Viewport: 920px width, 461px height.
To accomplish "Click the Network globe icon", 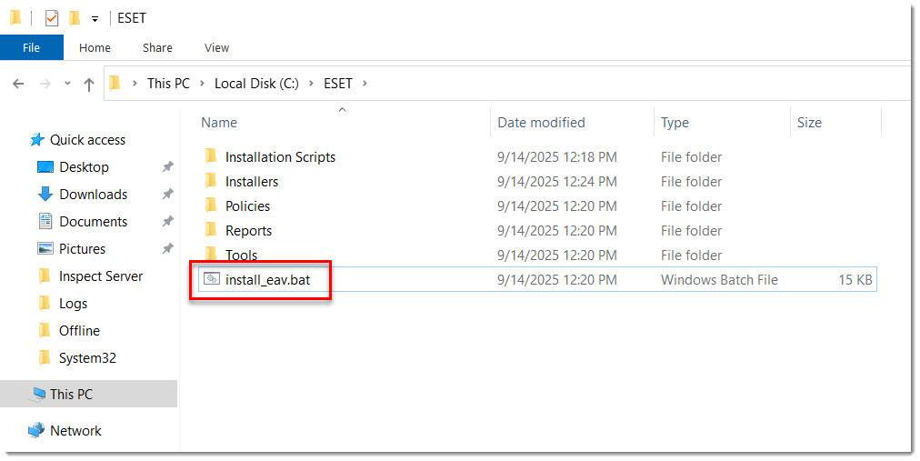I will click(36, 430).
